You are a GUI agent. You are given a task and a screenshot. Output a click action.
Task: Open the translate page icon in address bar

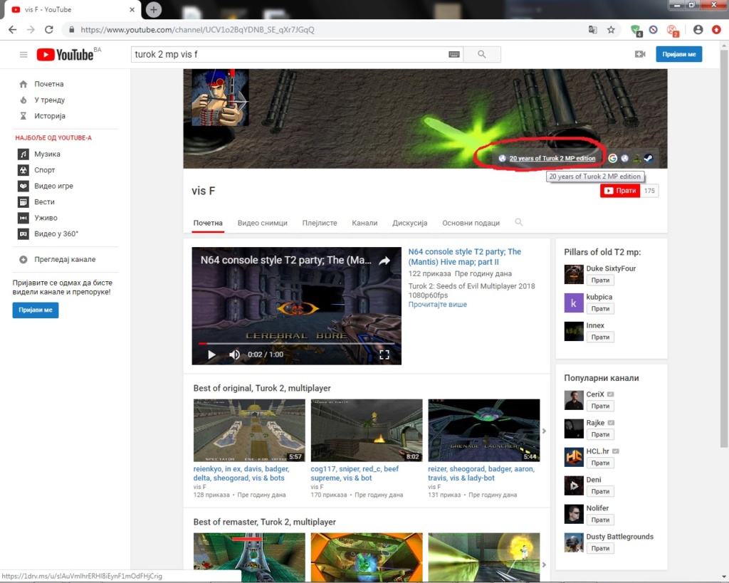592,30
